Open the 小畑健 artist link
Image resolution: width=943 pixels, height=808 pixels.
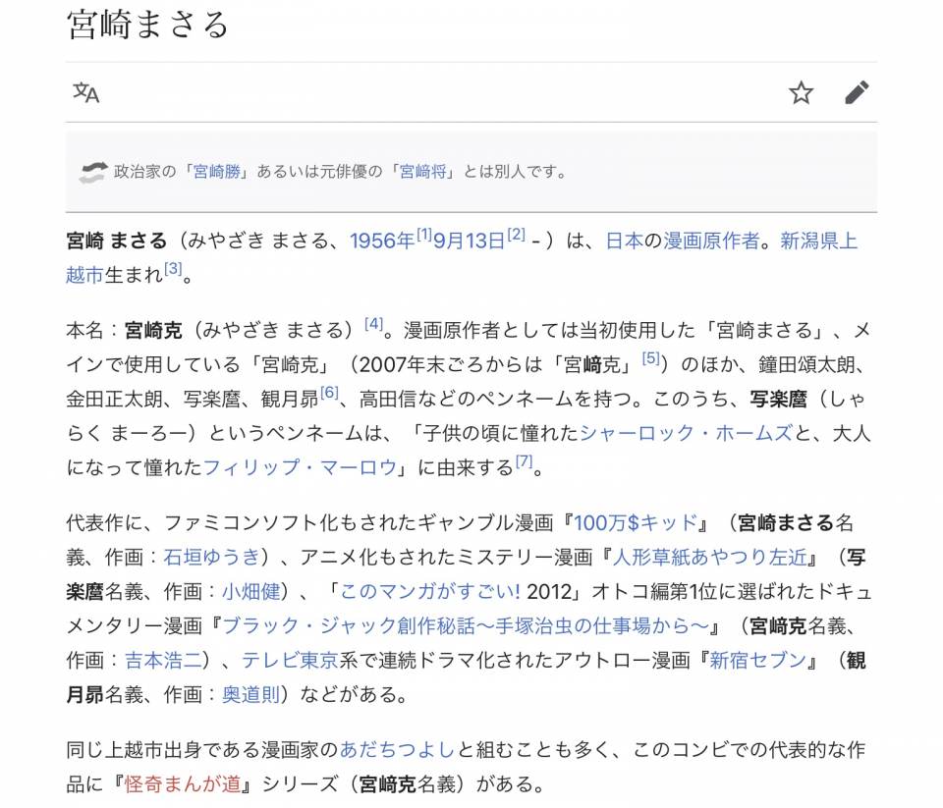251,592
